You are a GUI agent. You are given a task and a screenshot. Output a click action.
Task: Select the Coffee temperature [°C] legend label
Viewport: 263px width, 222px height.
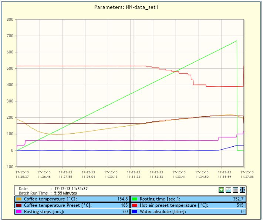tap(50, 199)
